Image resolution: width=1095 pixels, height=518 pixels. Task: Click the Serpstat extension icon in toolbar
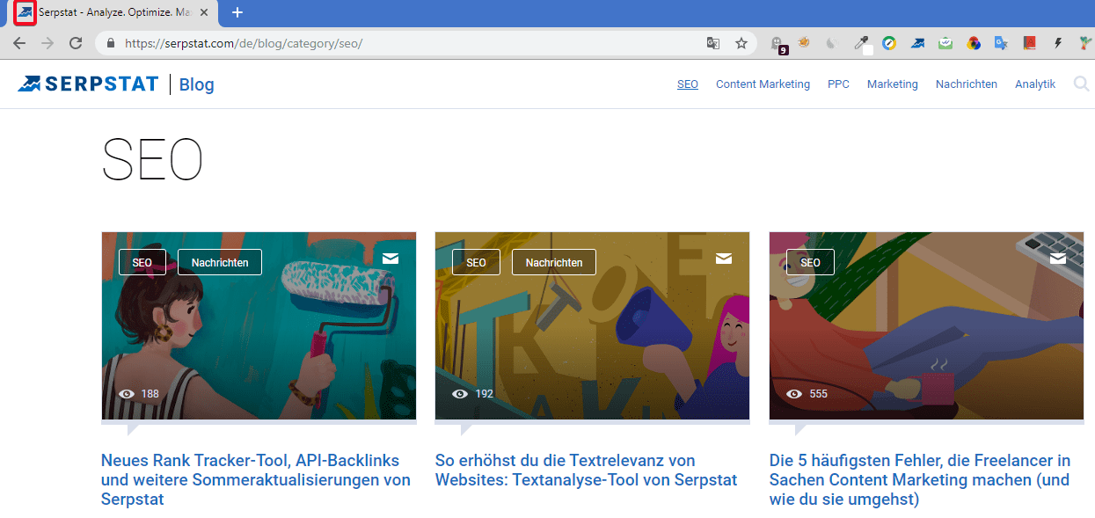(x=917, y=43)
